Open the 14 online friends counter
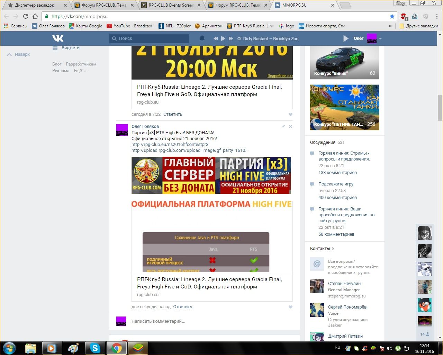The image size is (443, 355). click(424, 334)
